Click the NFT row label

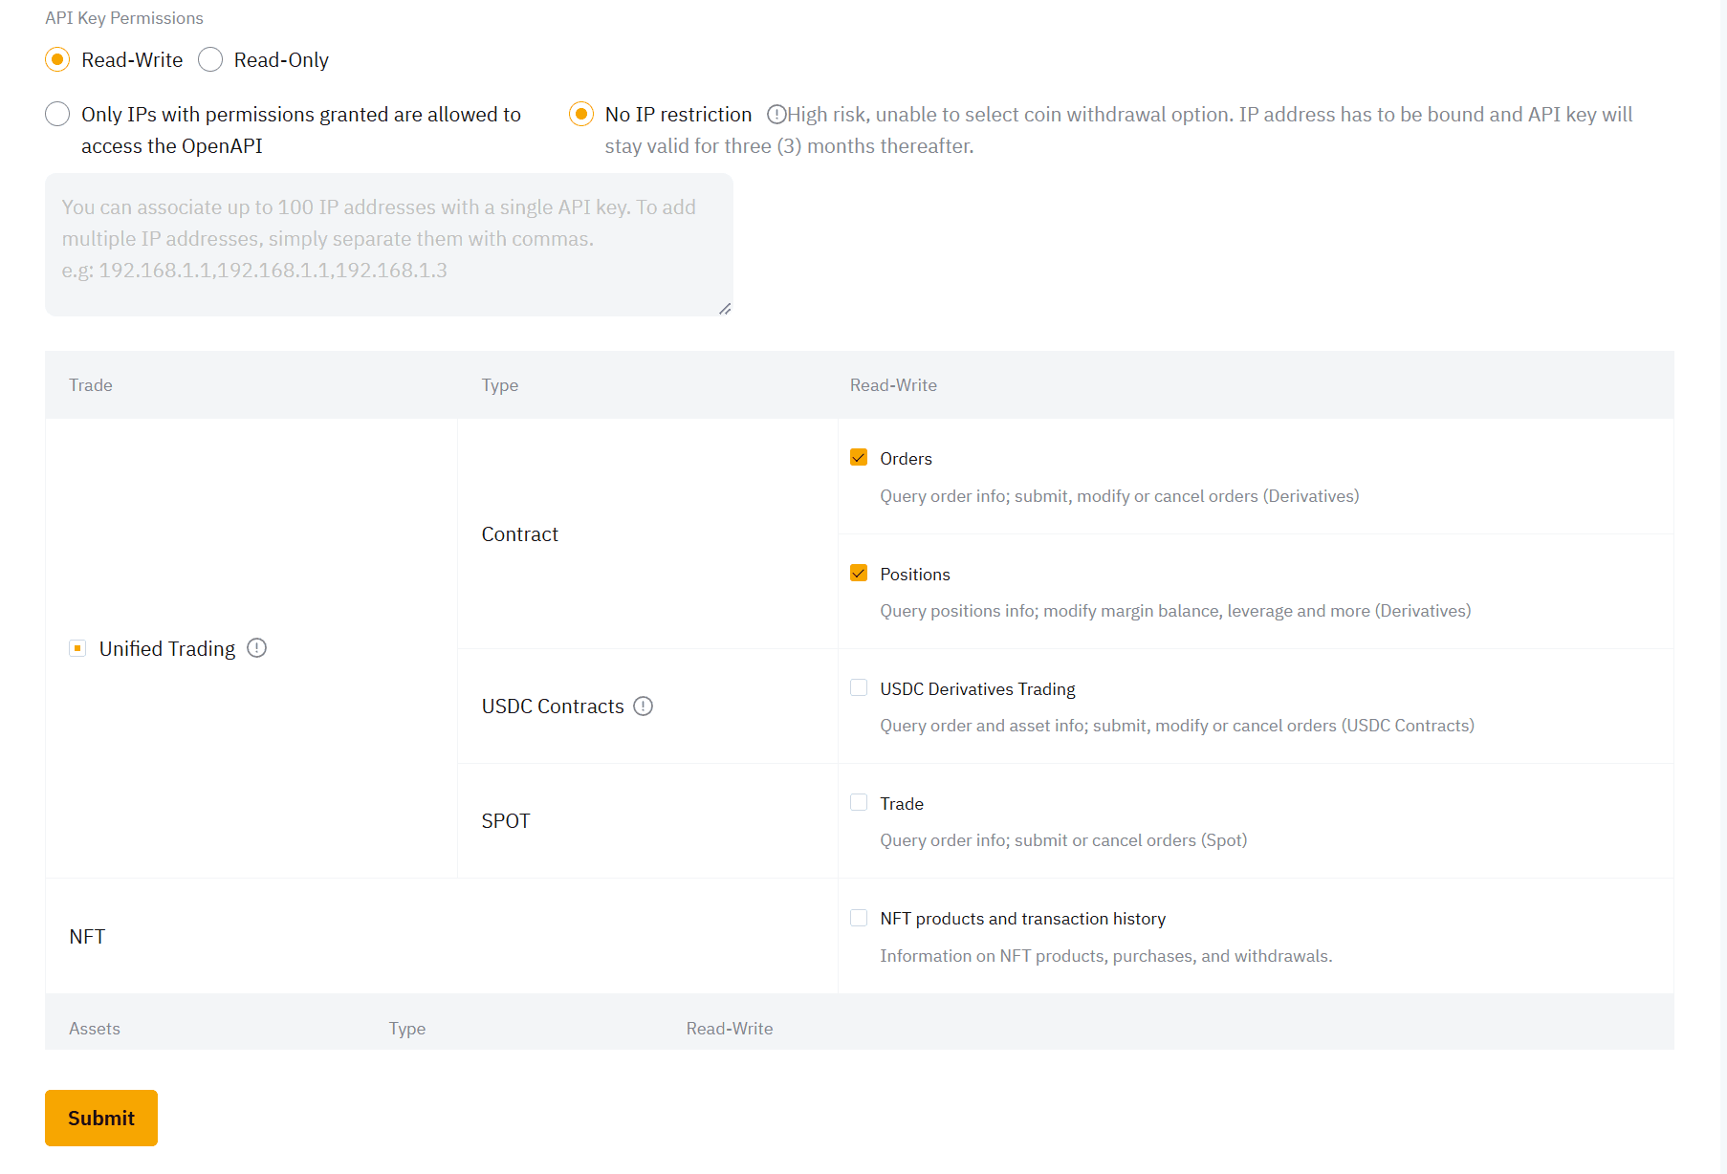(x=87, y=936)
